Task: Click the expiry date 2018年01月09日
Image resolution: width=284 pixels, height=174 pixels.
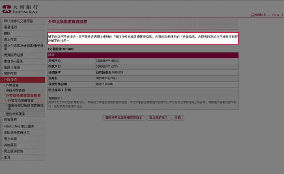Action: [x=106, y=78]
